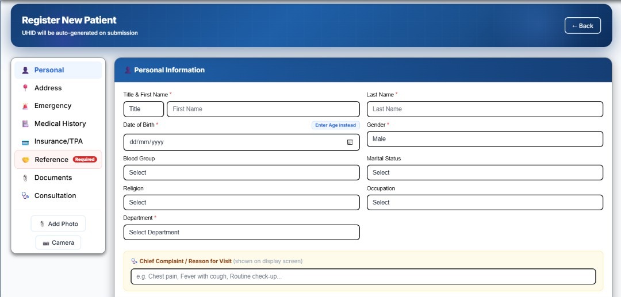This screenshot has width=621, height=297.
Task: Switch to the Documents section
Action: (58, 178)
